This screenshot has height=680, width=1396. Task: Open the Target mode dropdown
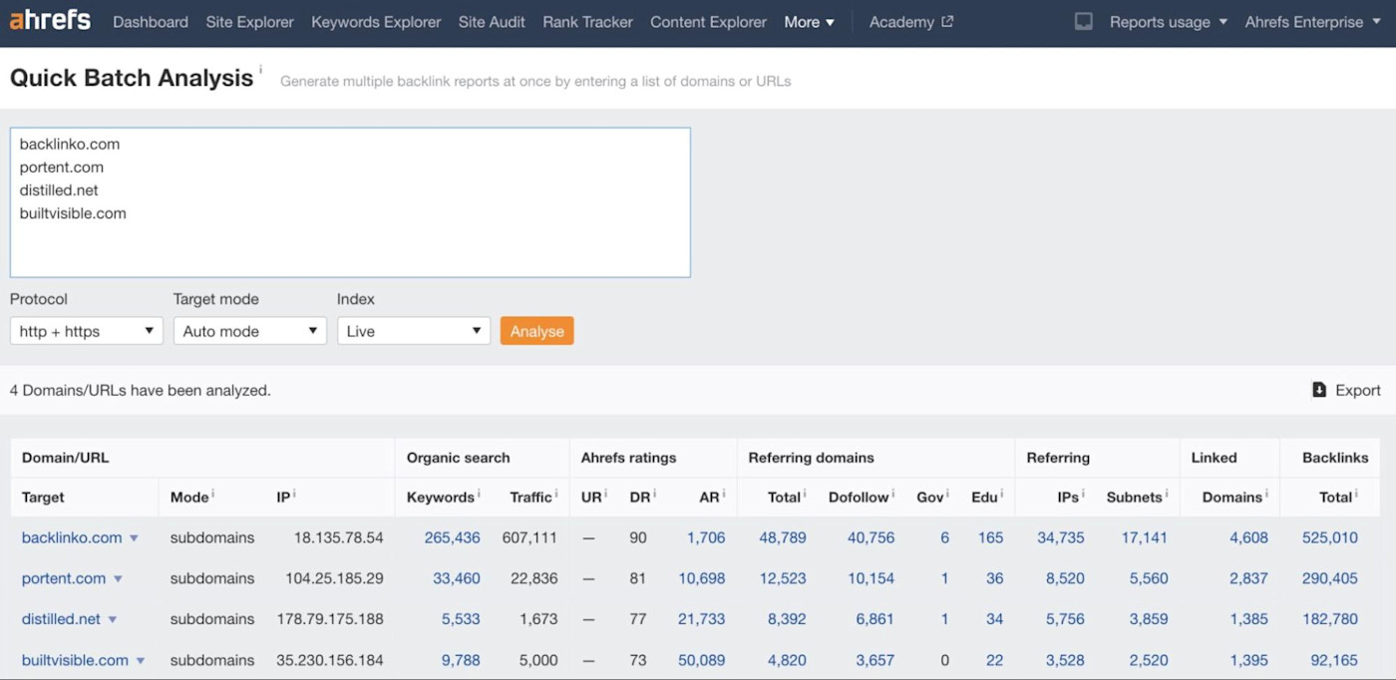coord(250,331)
